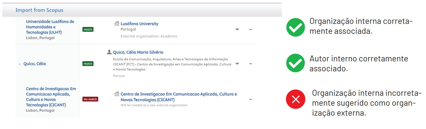Viewport: 426px width, 129px height.
Task: Click the Match badge next to Universidade Lusófona
Action: point(88,29)
